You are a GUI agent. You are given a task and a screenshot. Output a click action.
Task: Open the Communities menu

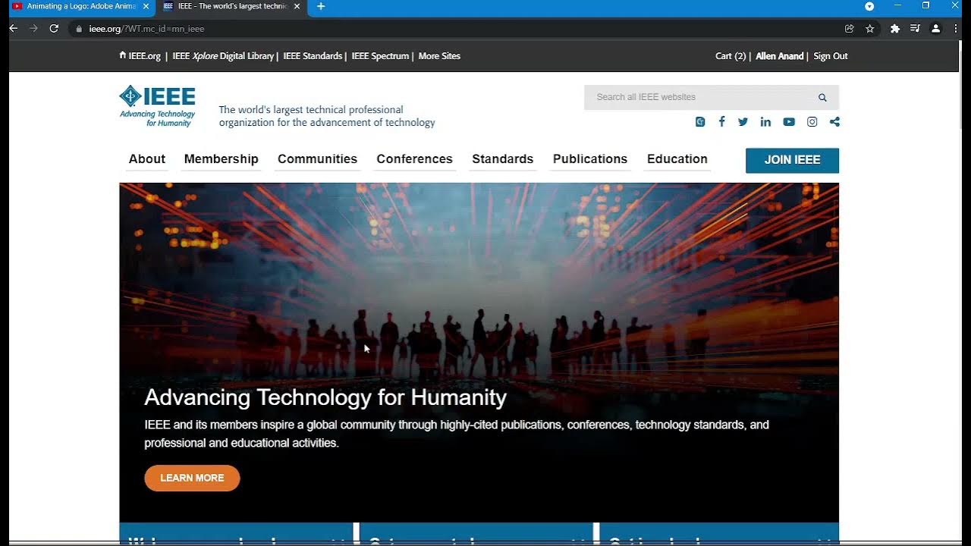[317, 159]
